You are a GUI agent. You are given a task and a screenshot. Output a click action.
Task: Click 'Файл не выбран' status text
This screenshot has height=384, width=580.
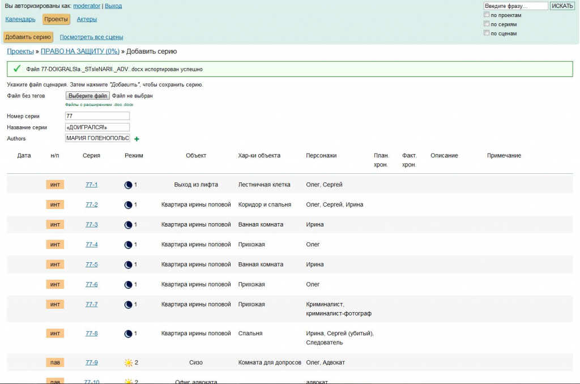133,96
